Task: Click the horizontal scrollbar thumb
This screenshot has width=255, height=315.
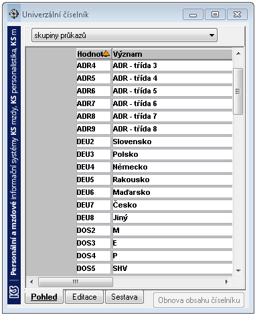Action: click(76, 282)
